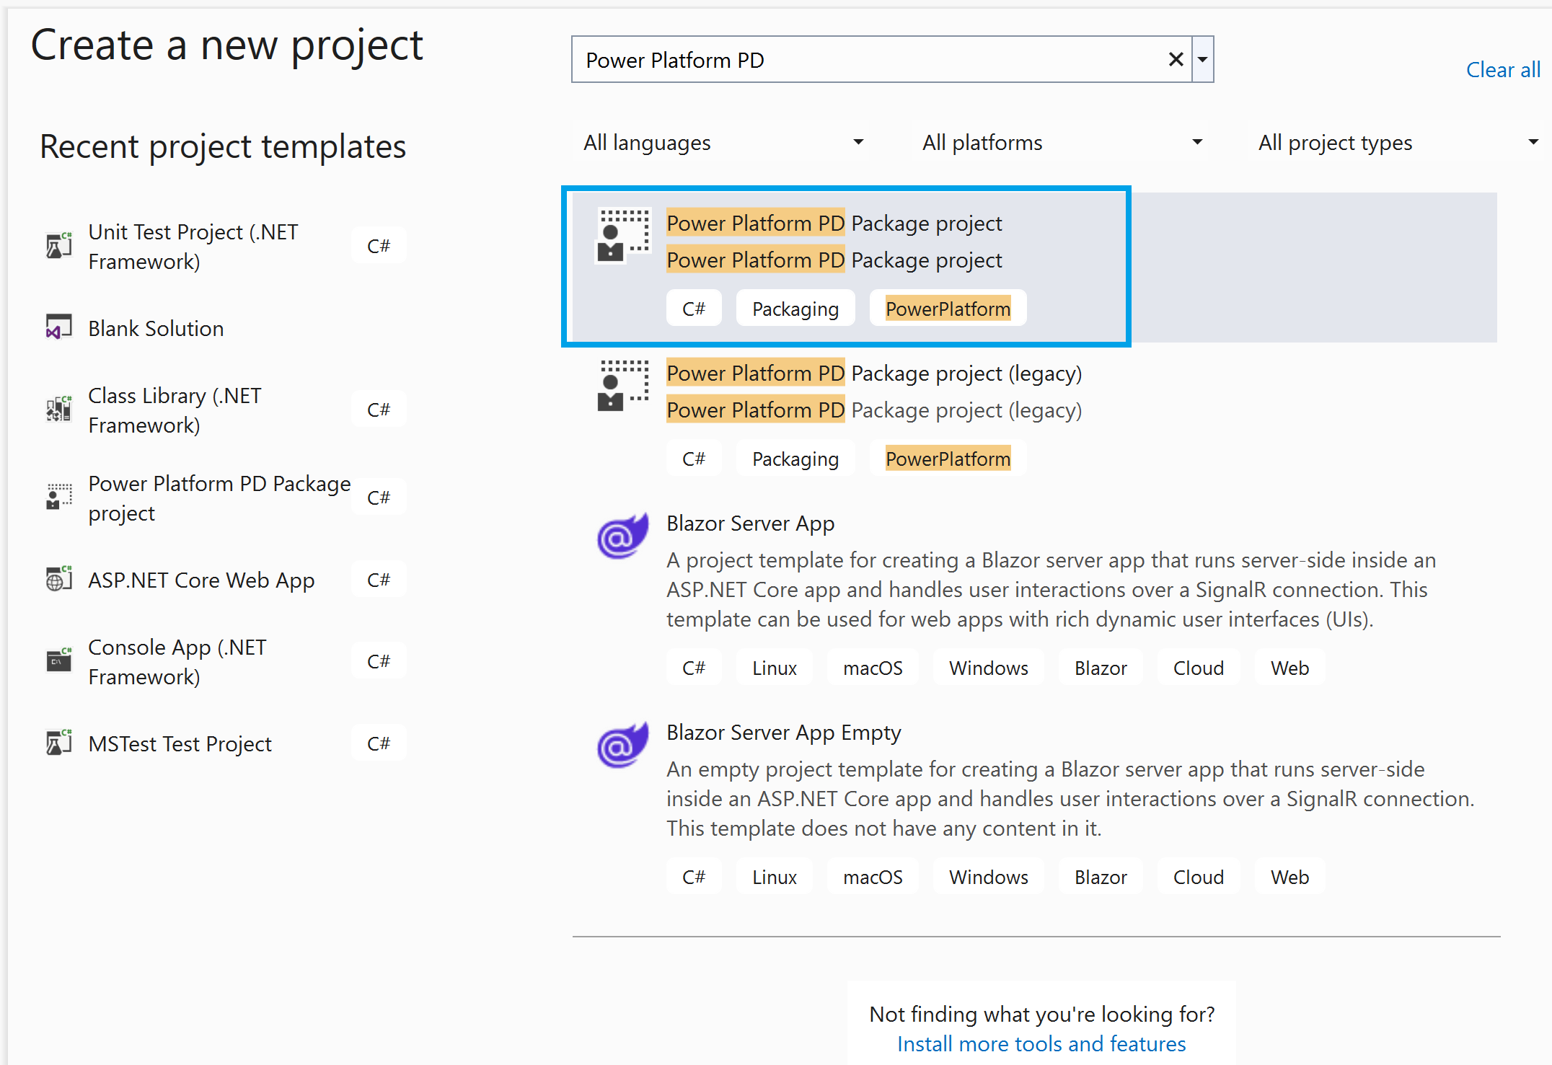This screenshot has width=1552, height=1065.
Task: Select the Blazor Server App Empty template
Action: (x=783, y=733)
